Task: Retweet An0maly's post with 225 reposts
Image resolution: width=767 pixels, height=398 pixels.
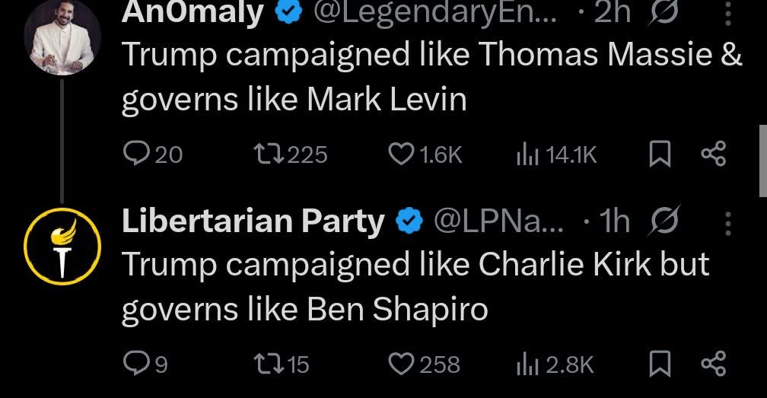Action: 269,155
